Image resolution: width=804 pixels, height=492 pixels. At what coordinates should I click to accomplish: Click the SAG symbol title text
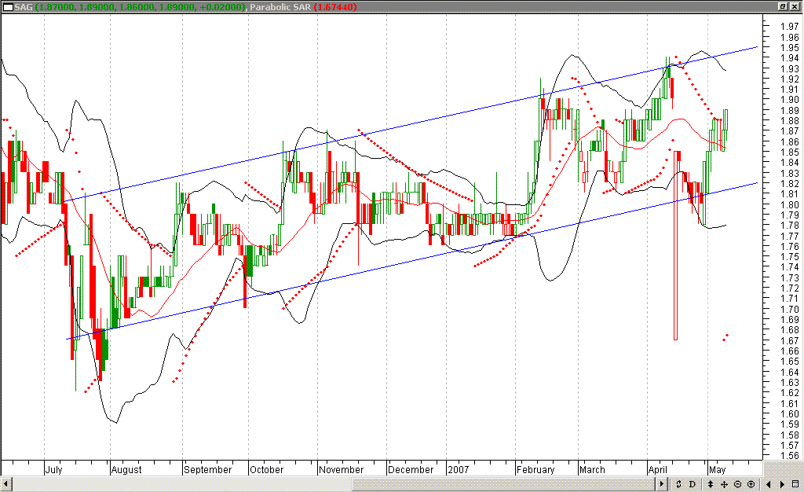(x=23, y=7)
